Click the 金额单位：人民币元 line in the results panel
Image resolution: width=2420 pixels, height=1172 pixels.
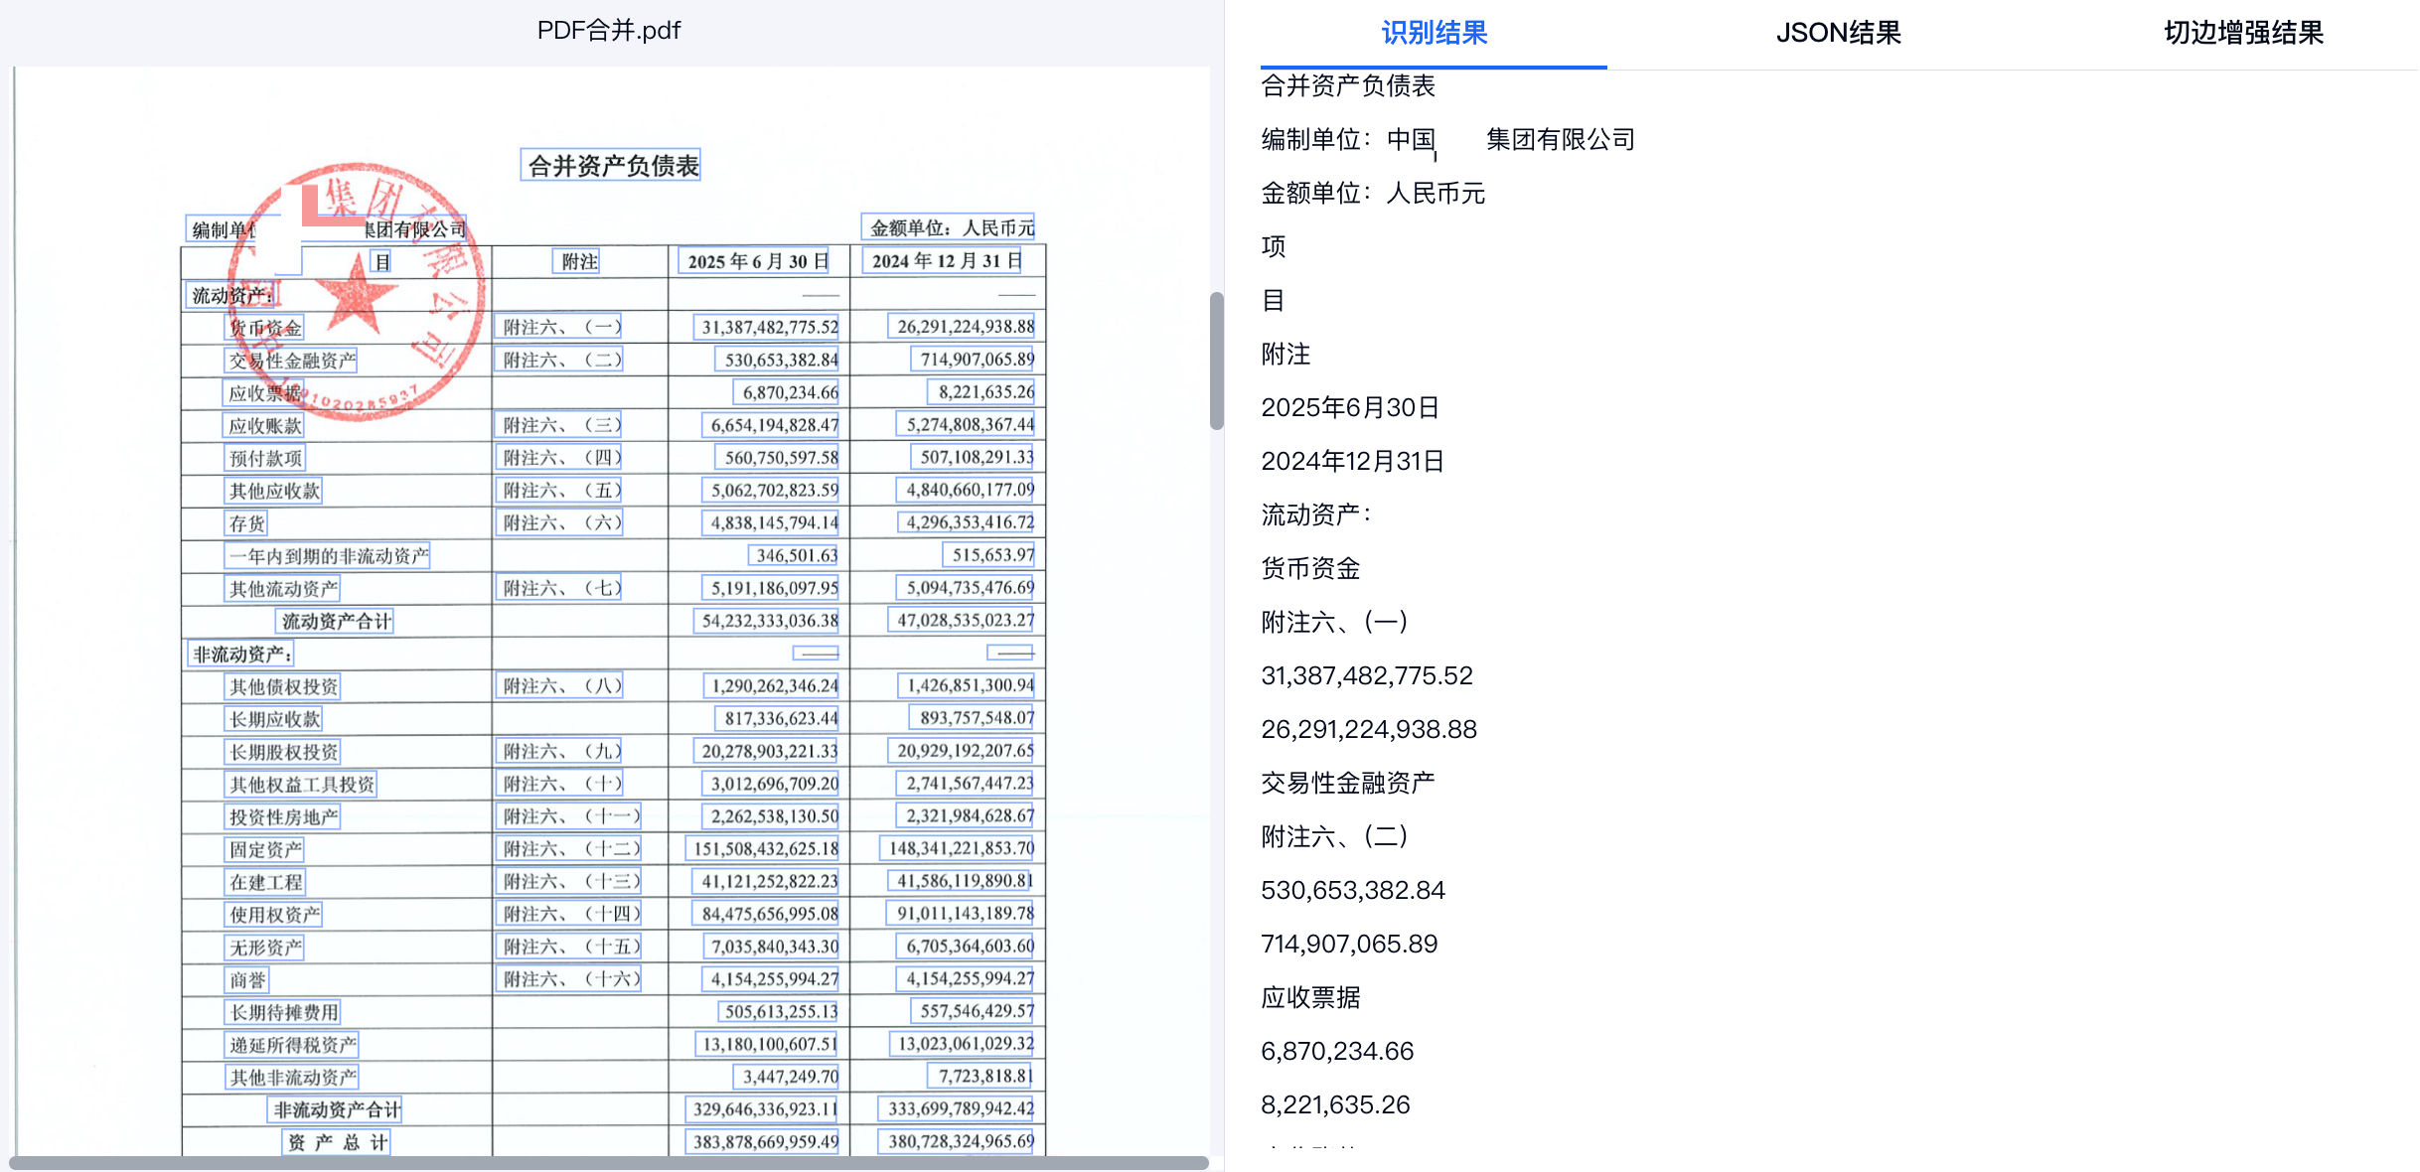point(1372,193)
